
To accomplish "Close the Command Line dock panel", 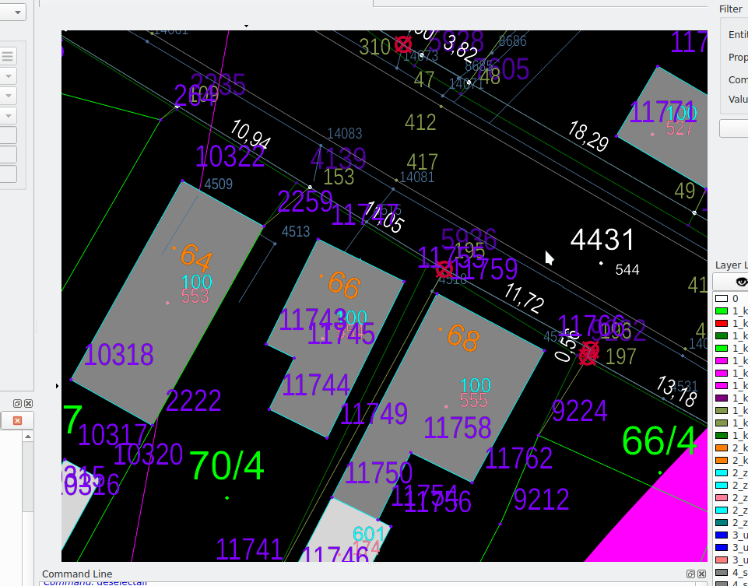I will [x=701, y=574].
